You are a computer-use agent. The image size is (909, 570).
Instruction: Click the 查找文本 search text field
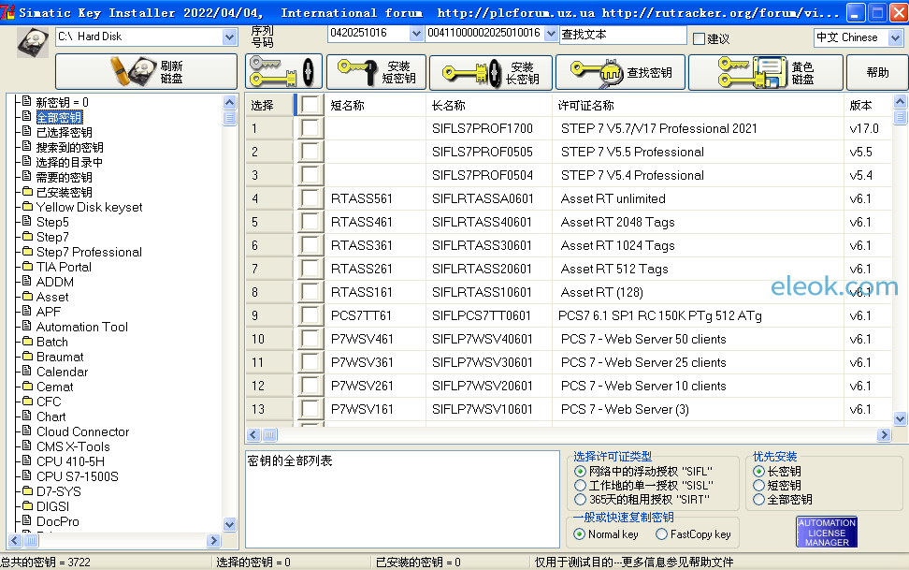pos(623,35)
